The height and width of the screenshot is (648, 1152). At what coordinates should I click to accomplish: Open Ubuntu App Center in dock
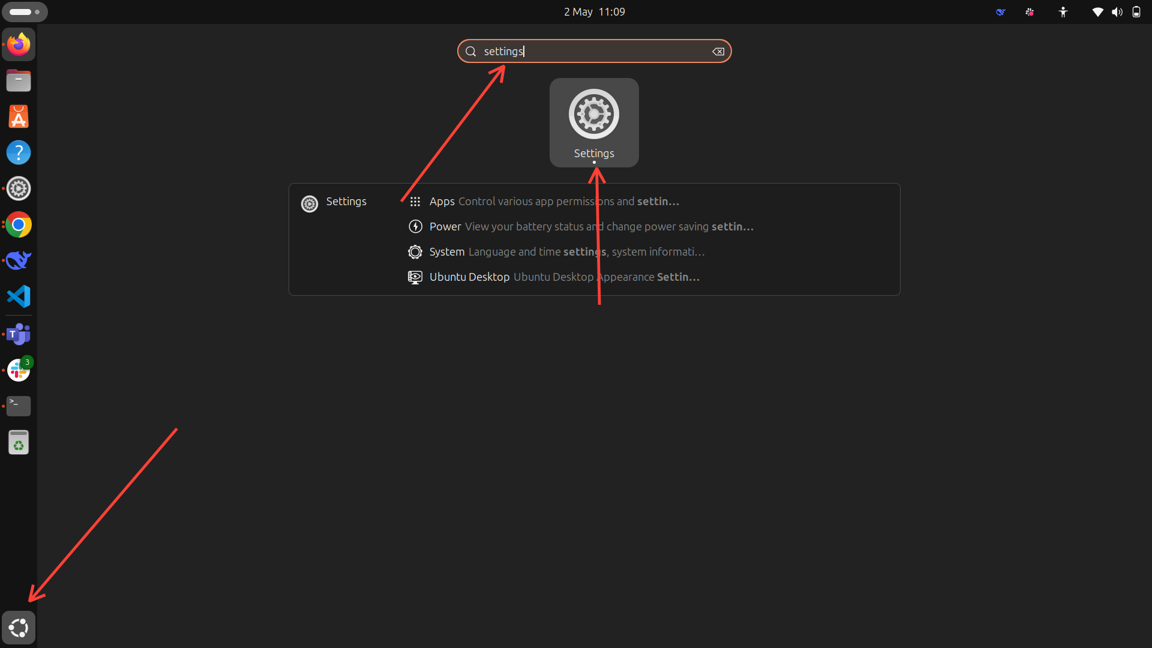(19, 116)
